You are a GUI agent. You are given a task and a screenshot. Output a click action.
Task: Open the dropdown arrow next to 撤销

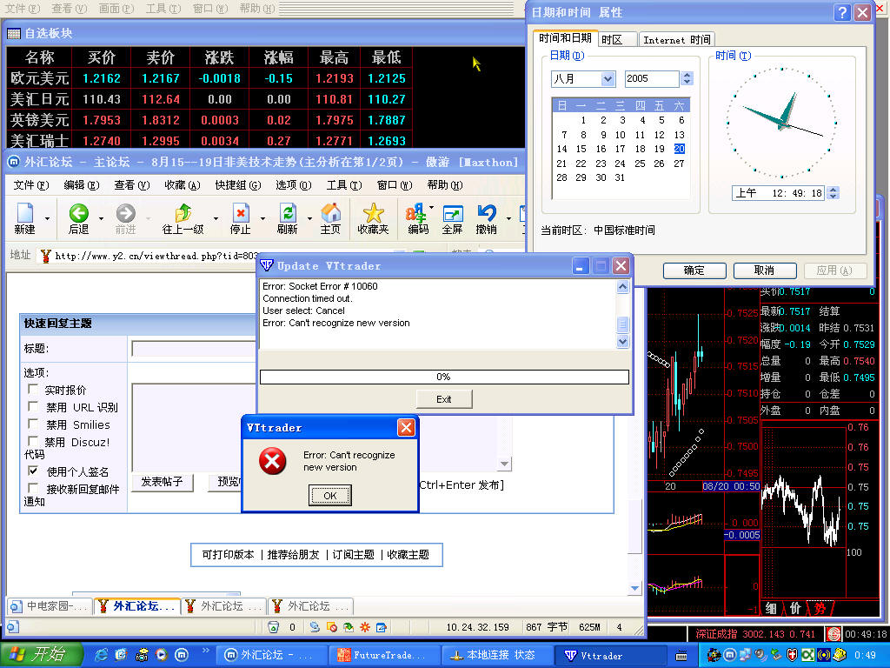[x=508, y=218]
